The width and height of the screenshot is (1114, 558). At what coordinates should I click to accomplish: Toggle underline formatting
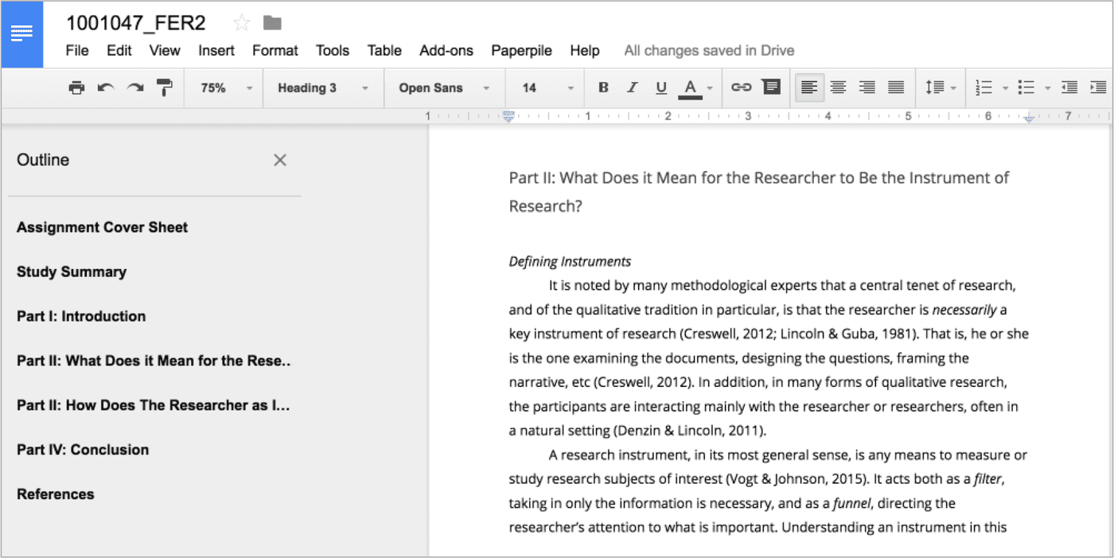click(x=661, y=88)
